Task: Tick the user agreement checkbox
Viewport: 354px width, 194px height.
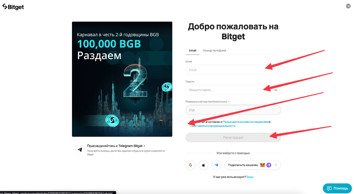Action: point(187,124)
